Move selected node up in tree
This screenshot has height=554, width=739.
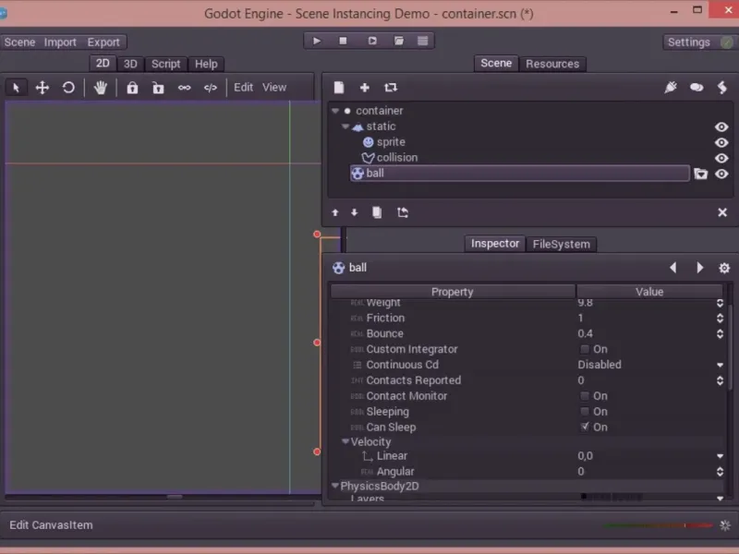click(335, 212)
